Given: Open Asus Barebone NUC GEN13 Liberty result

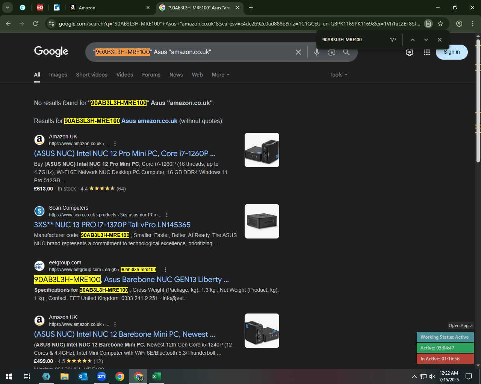Looking at the screenshot, I should click(131, 279).
